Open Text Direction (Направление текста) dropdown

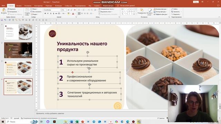coord(107,9)
